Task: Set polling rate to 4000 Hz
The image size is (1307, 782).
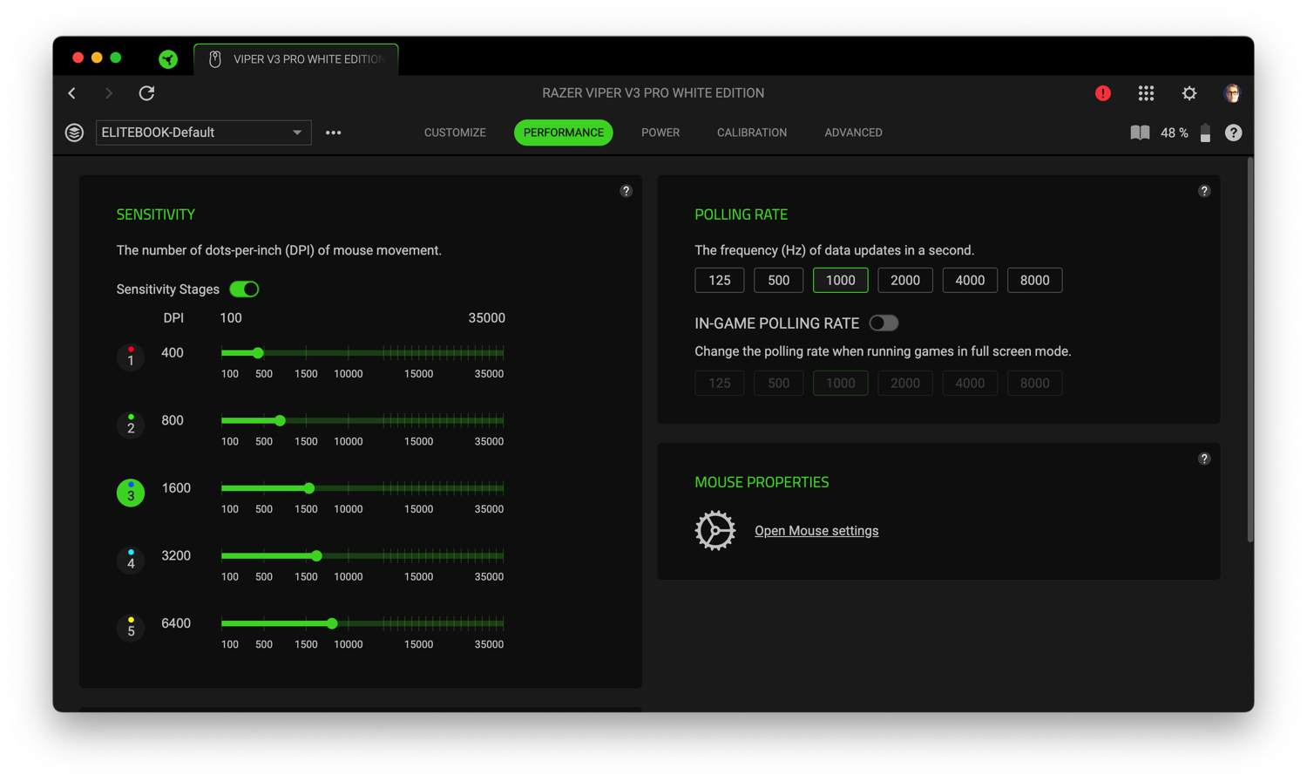Action: pyautogui.click(x=970, y=280)
